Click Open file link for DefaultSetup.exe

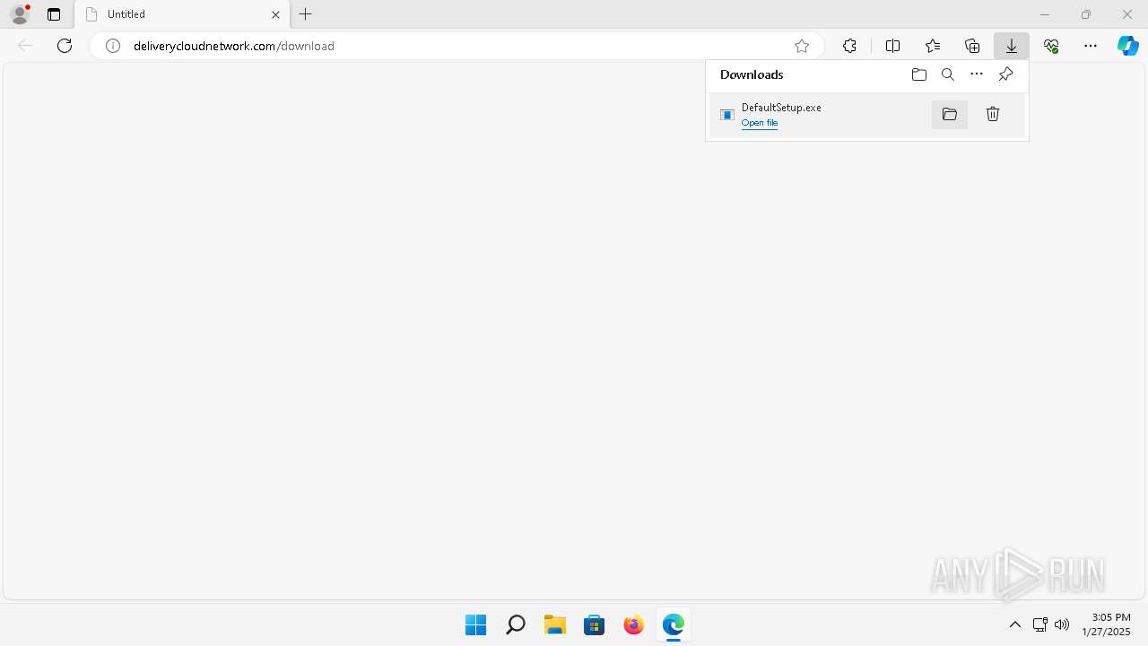tap(760, 123)
